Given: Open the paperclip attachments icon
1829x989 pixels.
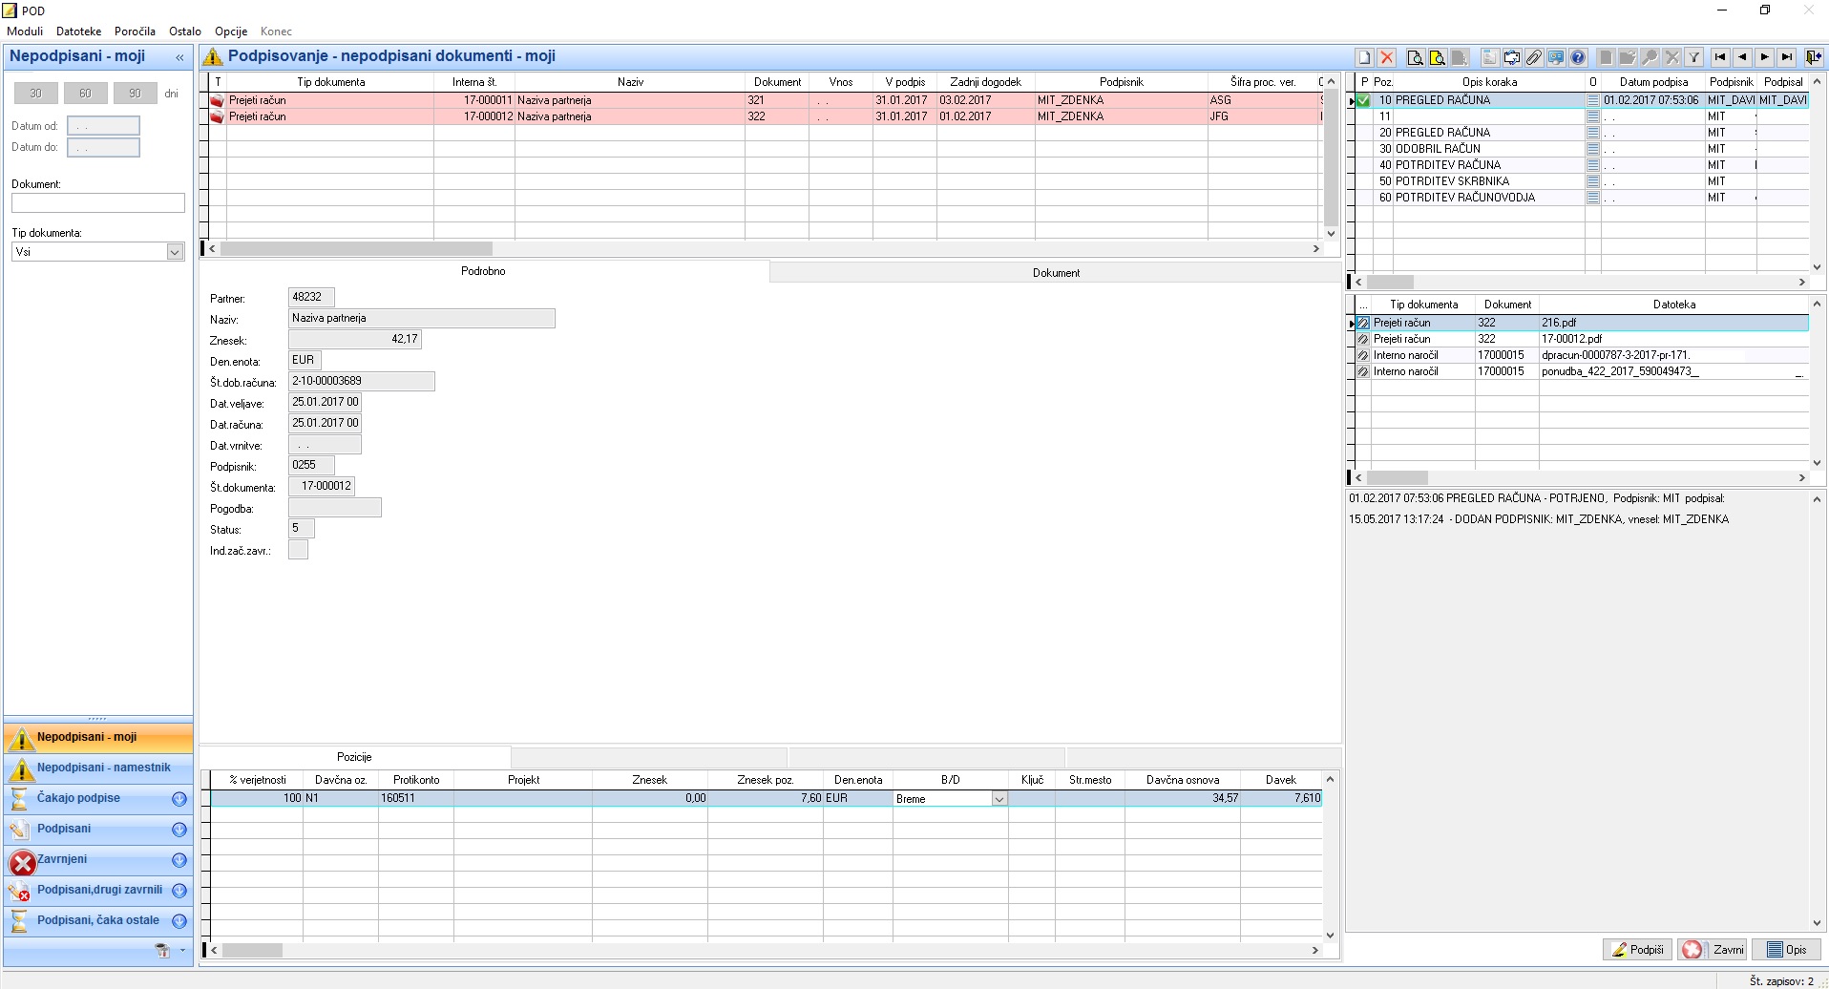Looking at the screenshot, I should (1533, 57).
